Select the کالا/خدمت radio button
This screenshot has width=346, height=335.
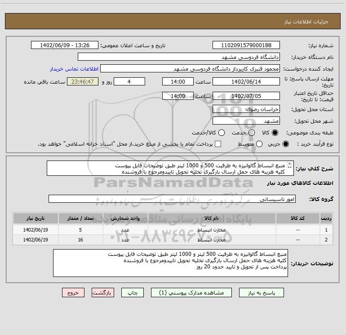222,133
